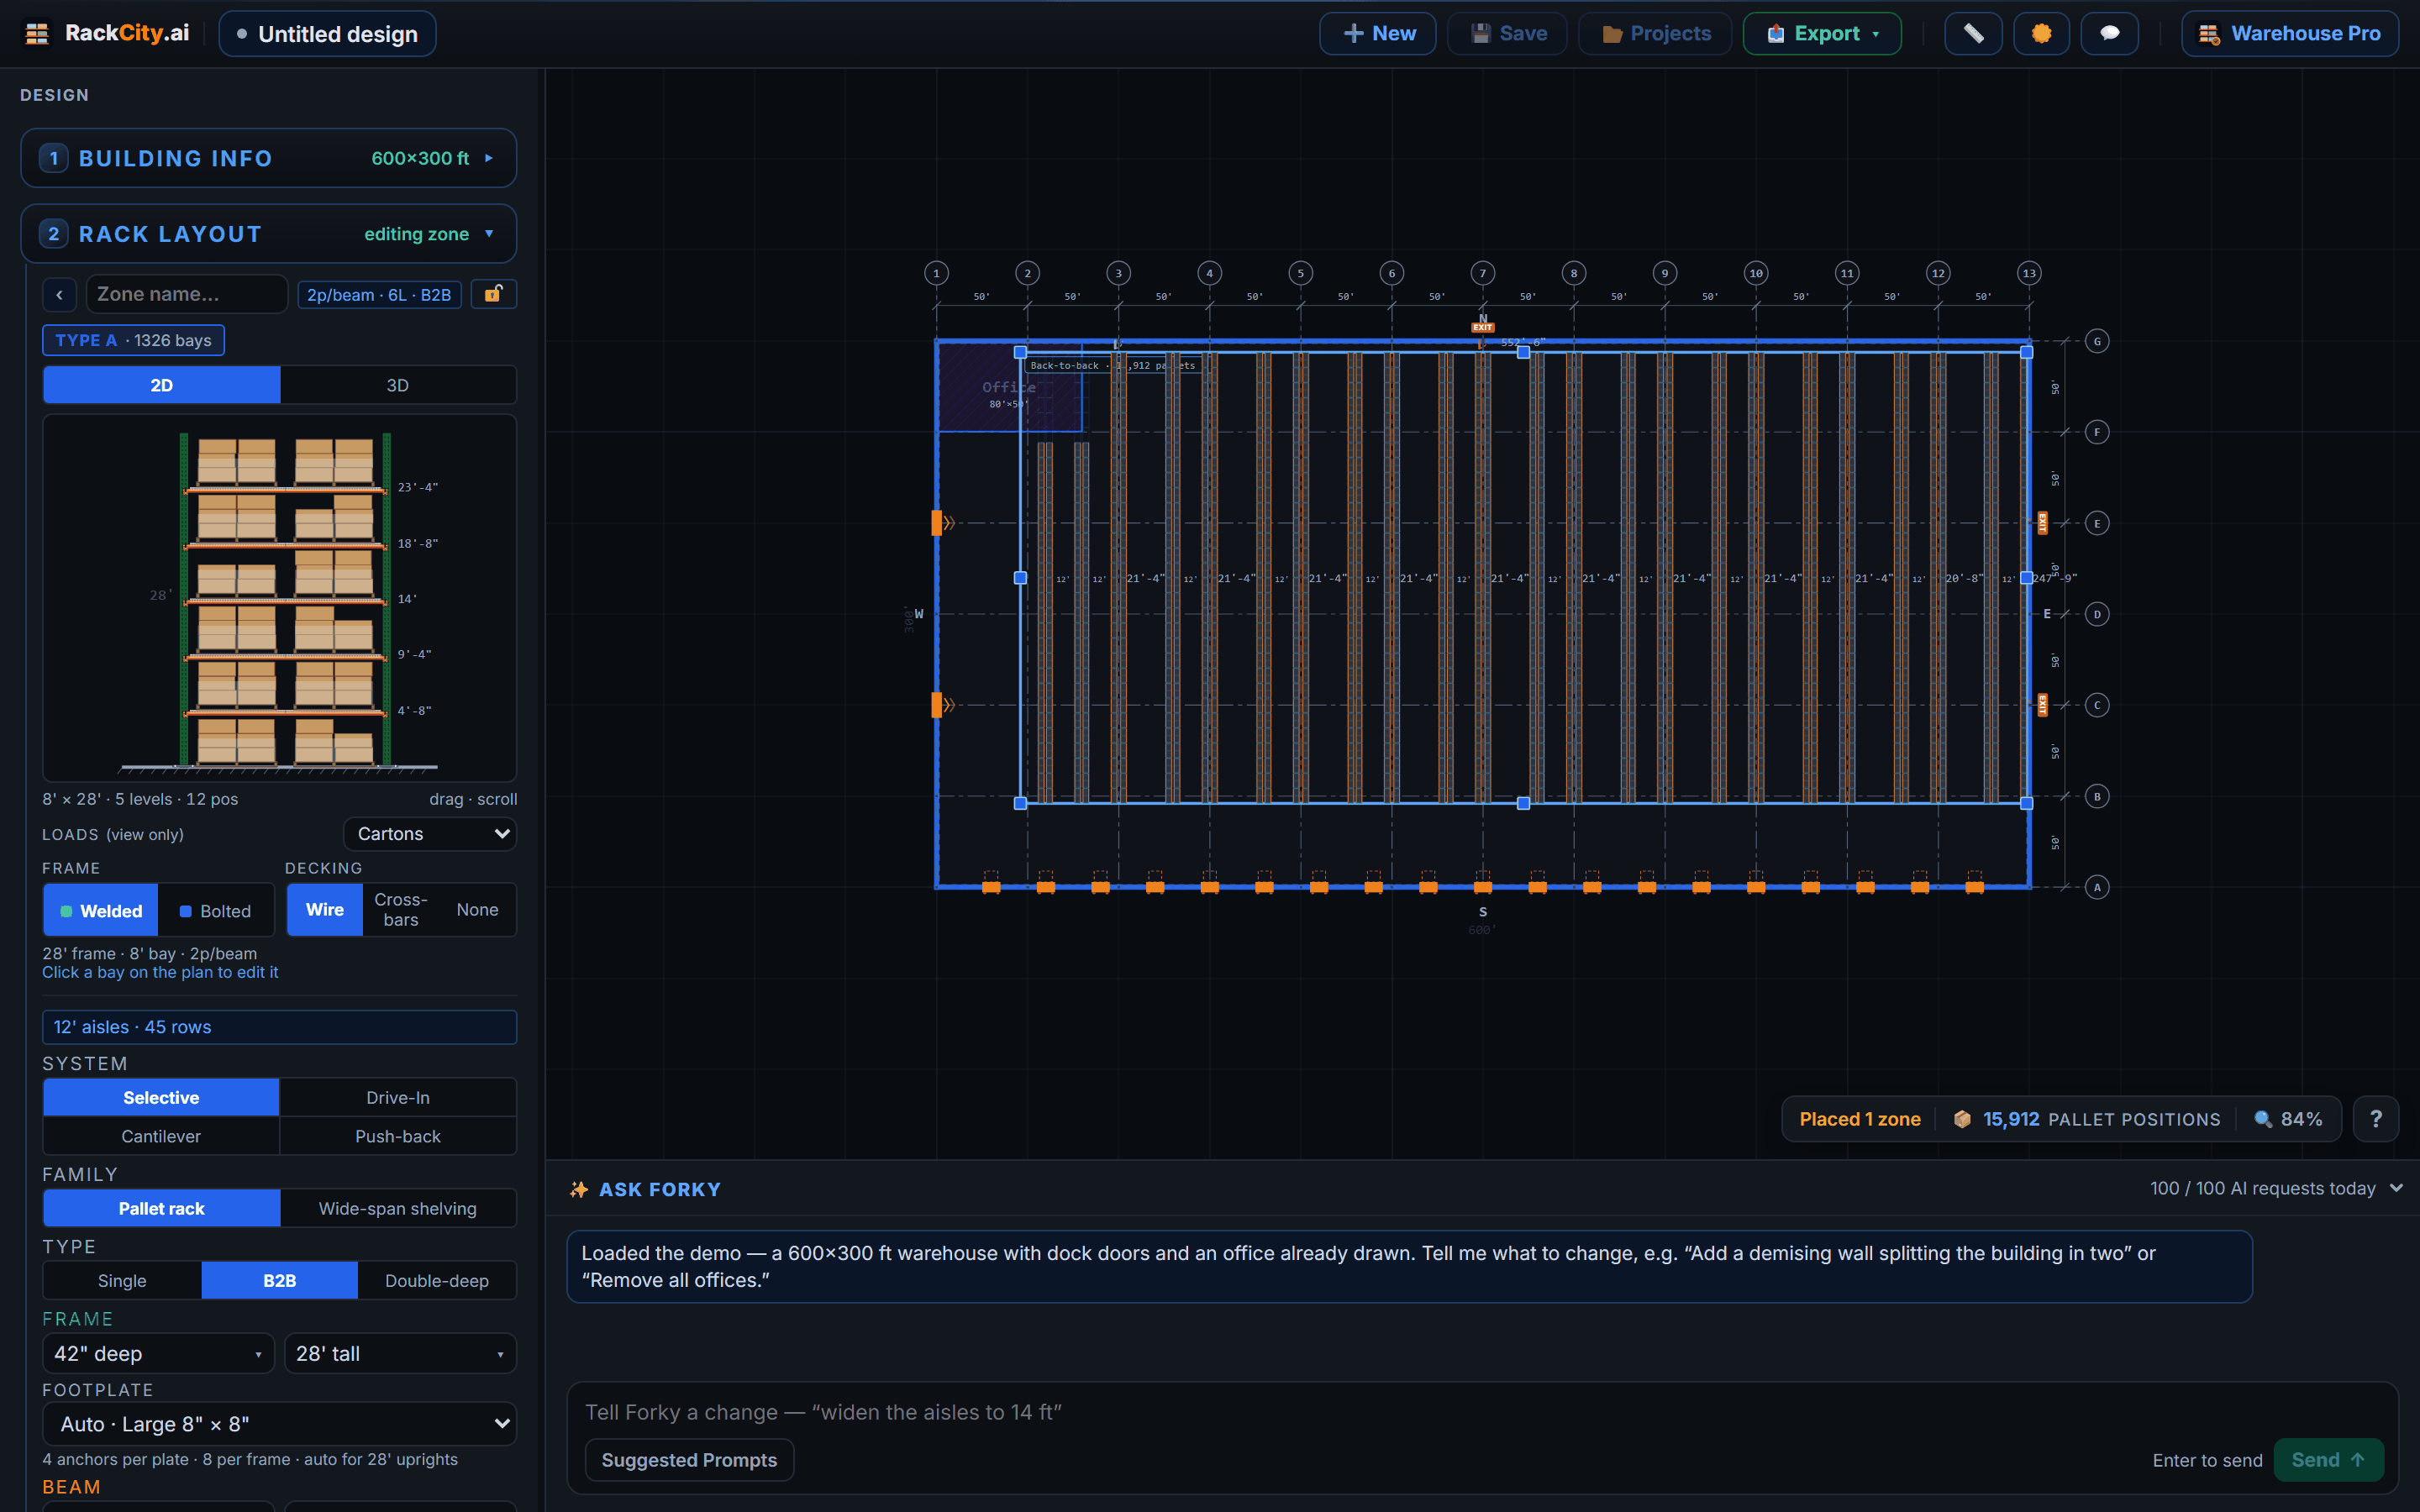
Task: Choose Cantilever system
Action: (x=161, y=1136)
